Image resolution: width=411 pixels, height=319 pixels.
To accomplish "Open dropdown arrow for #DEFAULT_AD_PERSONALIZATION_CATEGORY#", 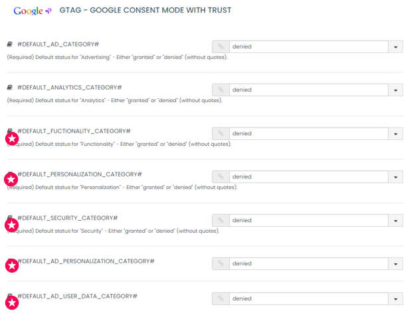I will (x=396, y=264).
